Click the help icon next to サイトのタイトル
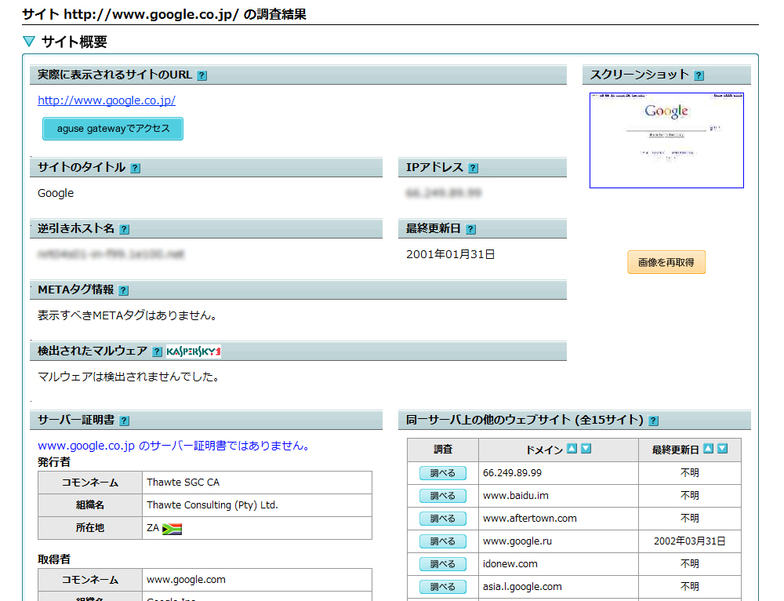Image resolution: width=784 pixels, height=601 pixels. point(136,167)
